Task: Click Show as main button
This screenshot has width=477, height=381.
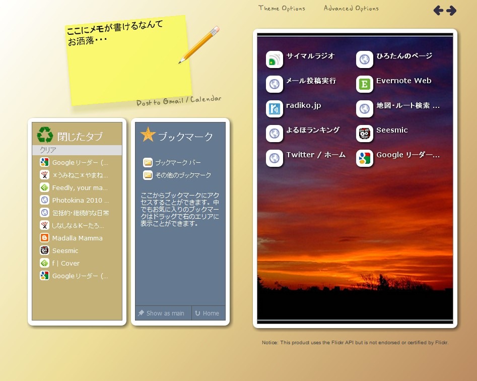Action: [x=162, y=313]
